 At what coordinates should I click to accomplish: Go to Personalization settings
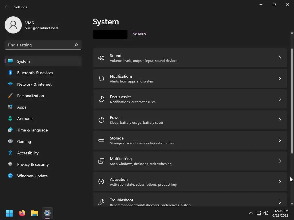tap(30, 96)
